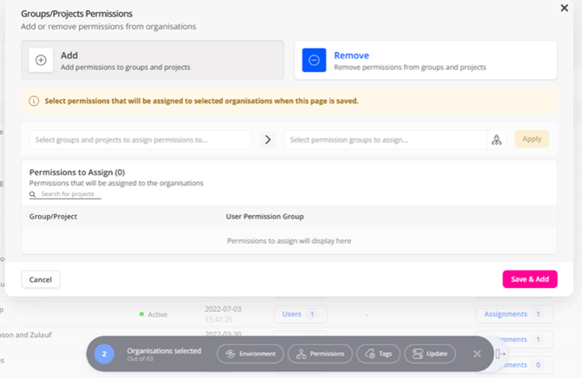This screenshot has height=378, width=582.
Task: Click the info icon in the yellow banner
Action: 34,101
